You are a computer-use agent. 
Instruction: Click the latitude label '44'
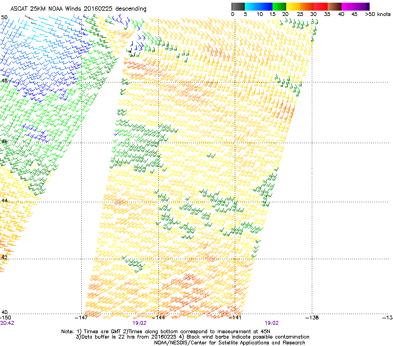4,201
